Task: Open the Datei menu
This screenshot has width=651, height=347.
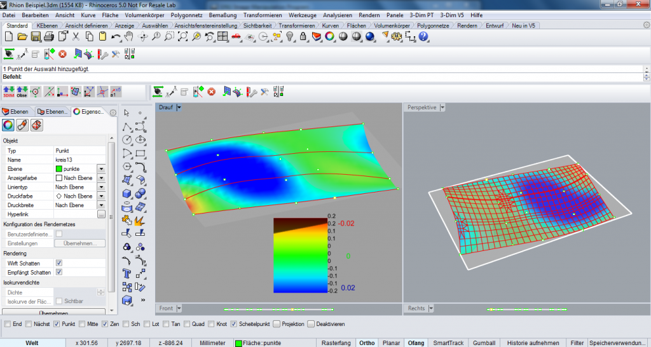Action: point(9,15)
